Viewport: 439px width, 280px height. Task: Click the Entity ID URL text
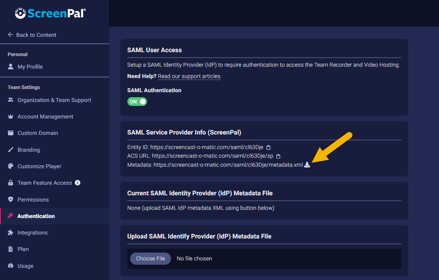click(207, 147)
